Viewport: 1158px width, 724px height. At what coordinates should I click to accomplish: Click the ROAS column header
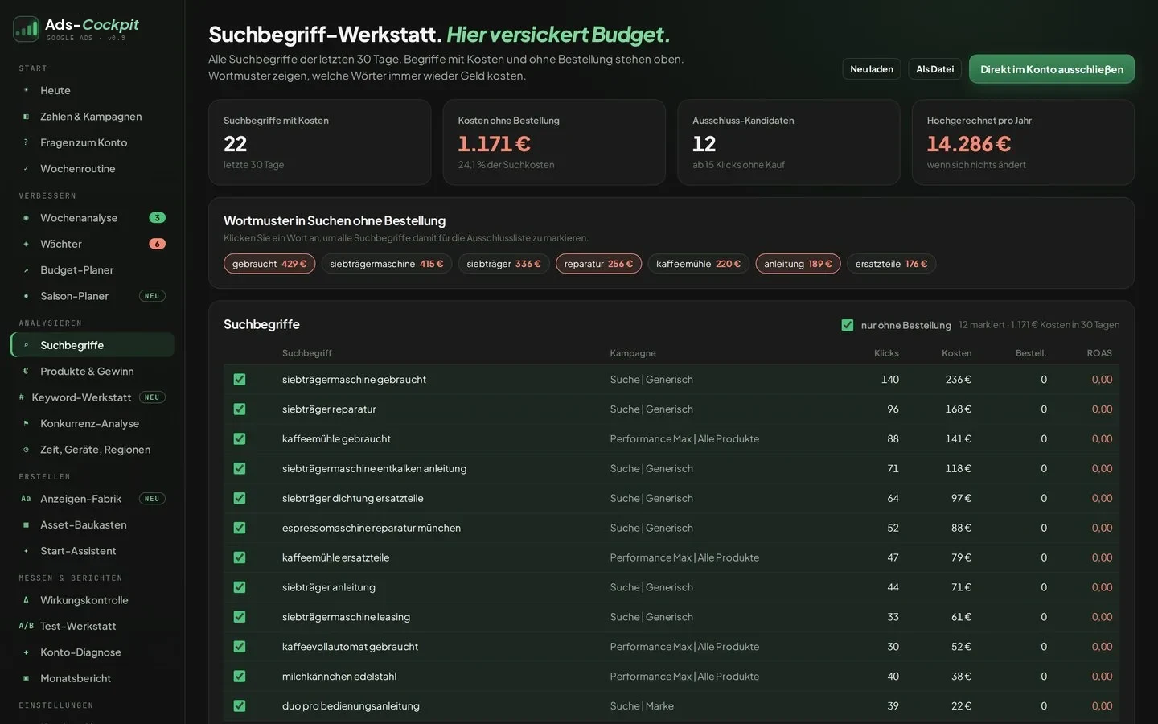[x=1099, y=353]
